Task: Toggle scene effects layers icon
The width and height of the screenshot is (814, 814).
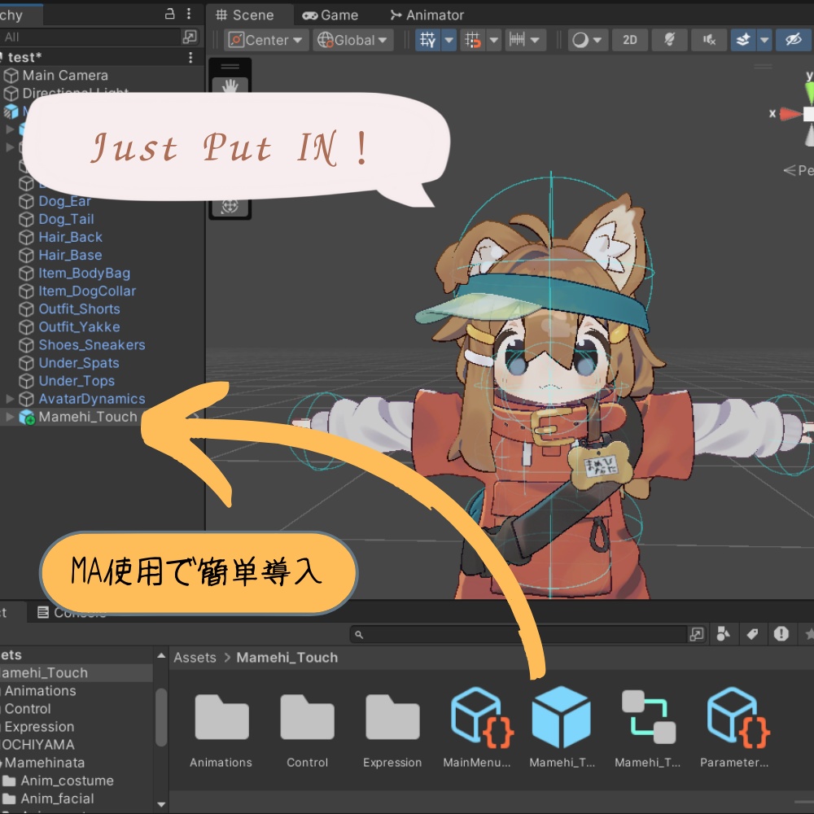Action: coord(743,40)
